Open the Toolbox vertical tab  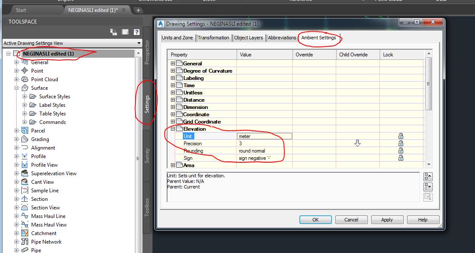[x=147, y=207]
